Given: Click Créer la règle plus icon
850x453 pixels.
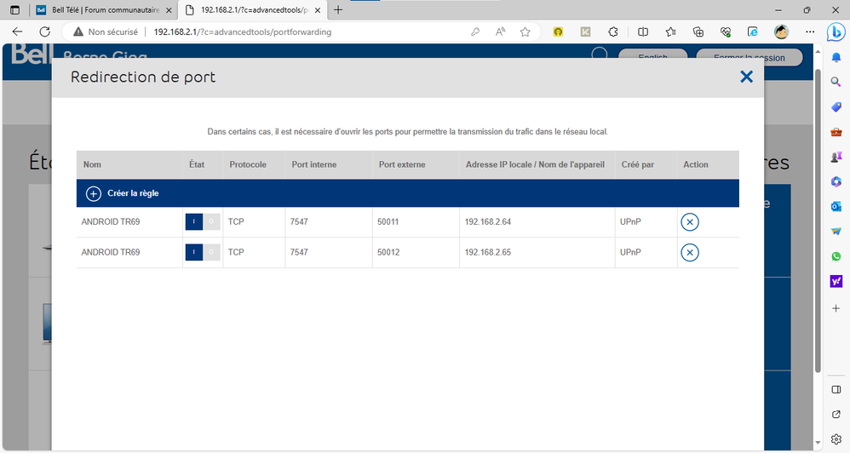Looking at the screenshot, I should 94,193.
